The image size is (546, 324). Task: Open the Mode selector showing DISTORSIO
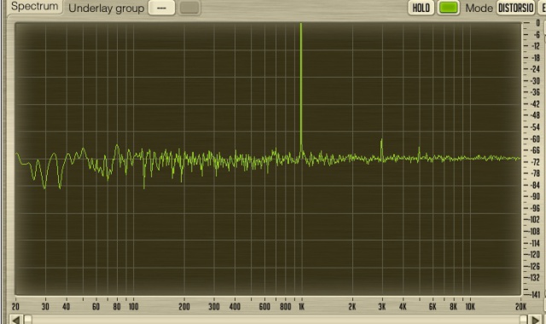(x=515, y=8)
